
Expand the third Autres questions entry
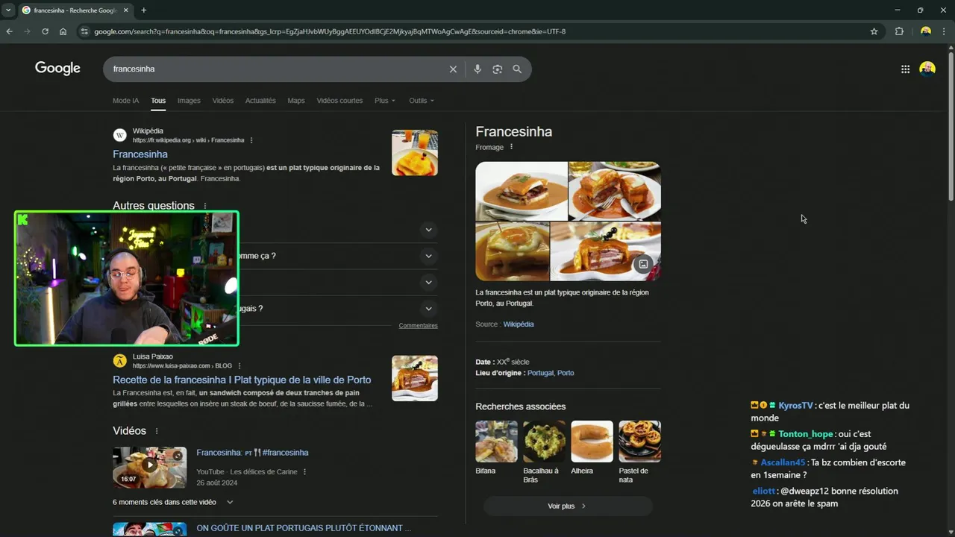click(428, 282)
